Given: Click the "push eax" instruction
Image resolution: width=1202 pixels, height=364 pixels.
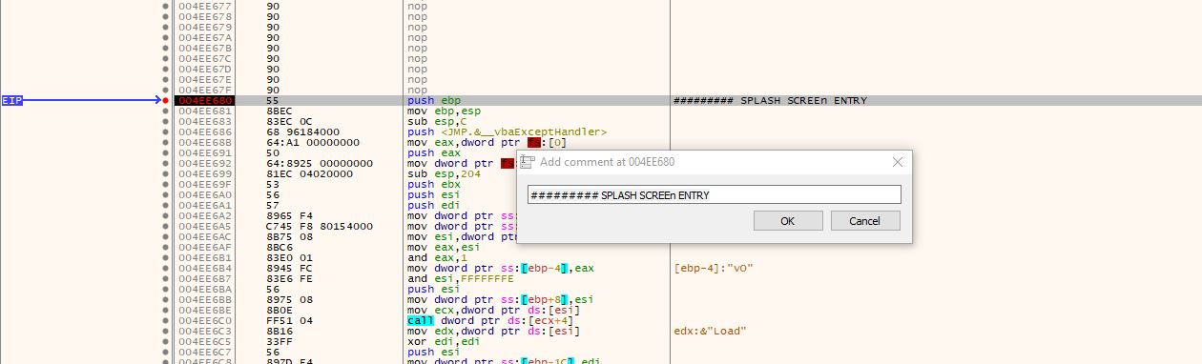Looking at the screenshot, I should tap(434, 152).
